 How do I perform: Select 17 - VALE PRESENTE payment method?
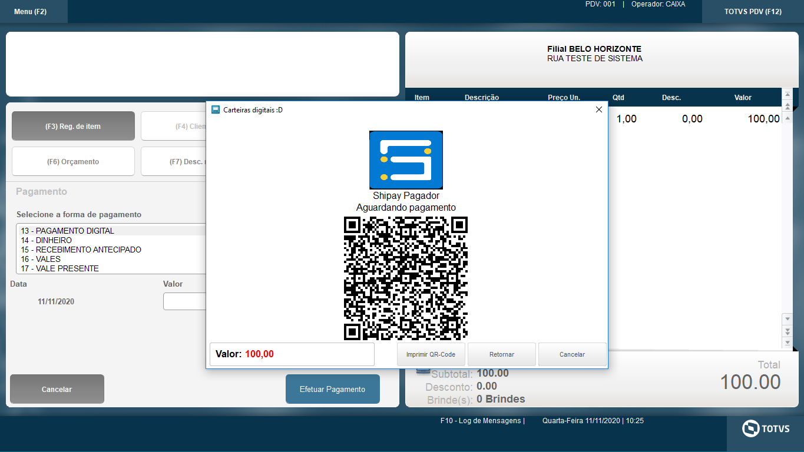coord(111,268)
